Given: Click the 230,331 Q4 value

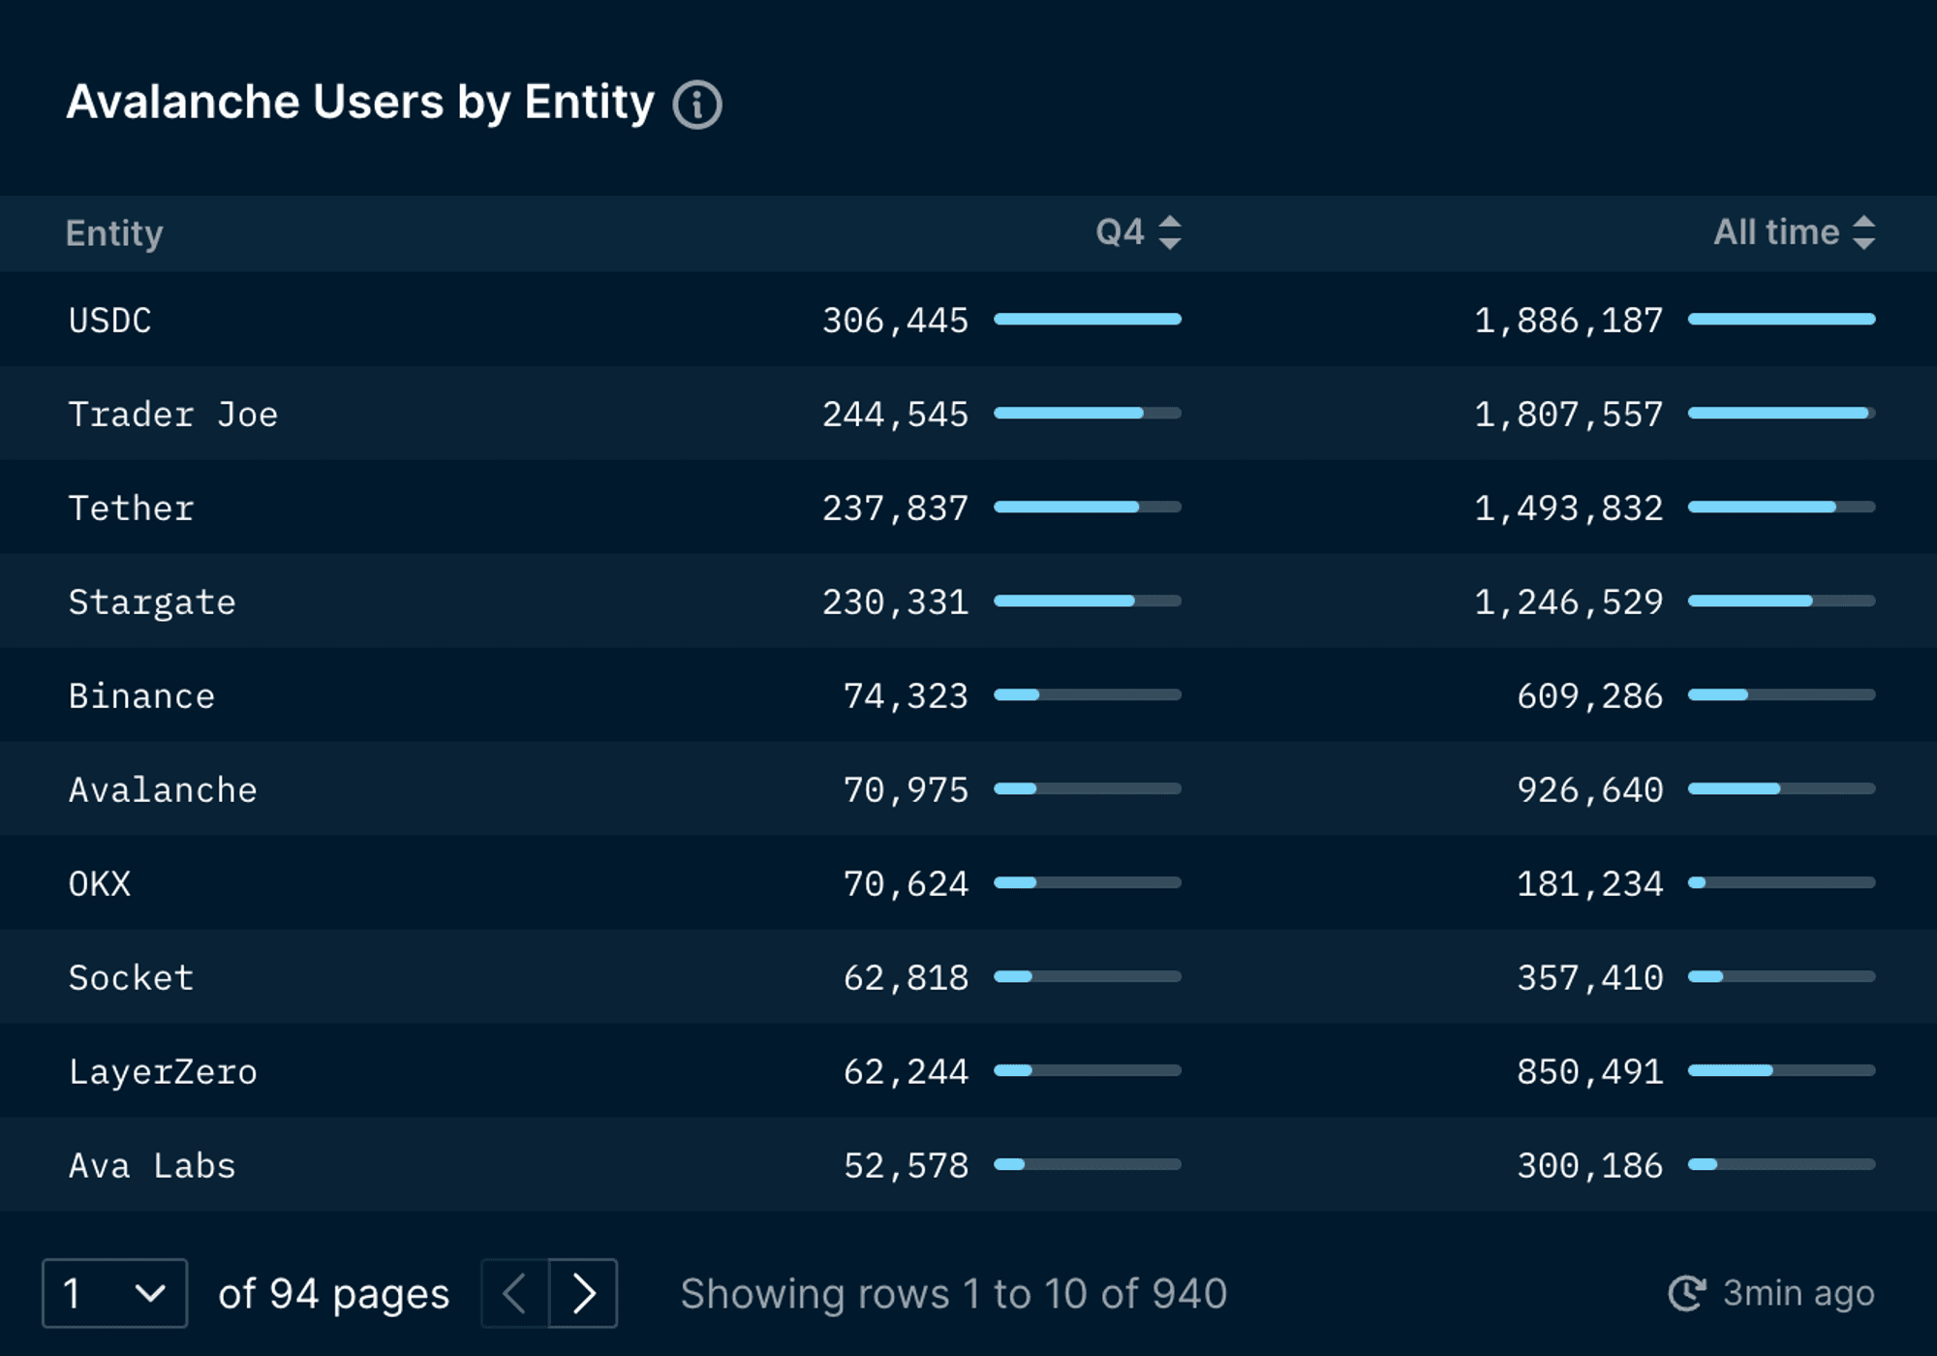Looking at the screenshot, I should pyautogui.click(x=895, y=602).
